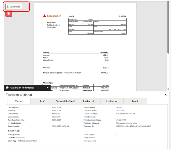Switch to the Lisätiedot tab
Image resolution: width=172 pixels, height=151 pixels.
[x=112, y=101]
